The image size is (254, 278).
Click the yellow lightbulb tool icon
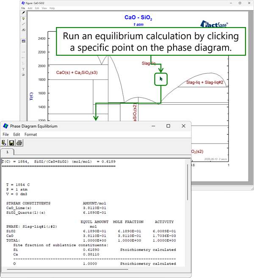(x=23, y=19)
